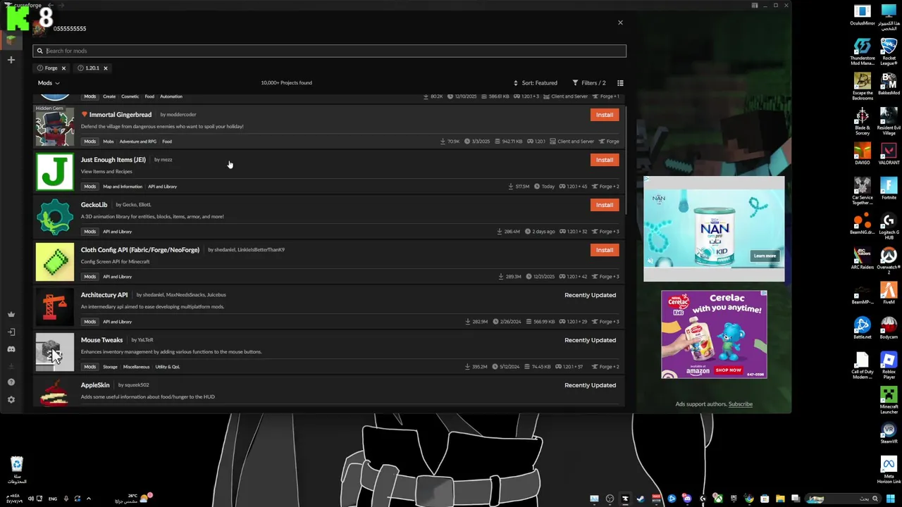This screenshot has height=507, width=902.
Task: Open the Fortnite desktop icon
Action: tap(889, 189)
